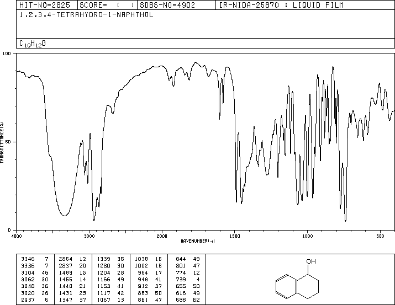
Task: Select peak table entry 1002
Action: pyautogui.click(x=141, y=265)
